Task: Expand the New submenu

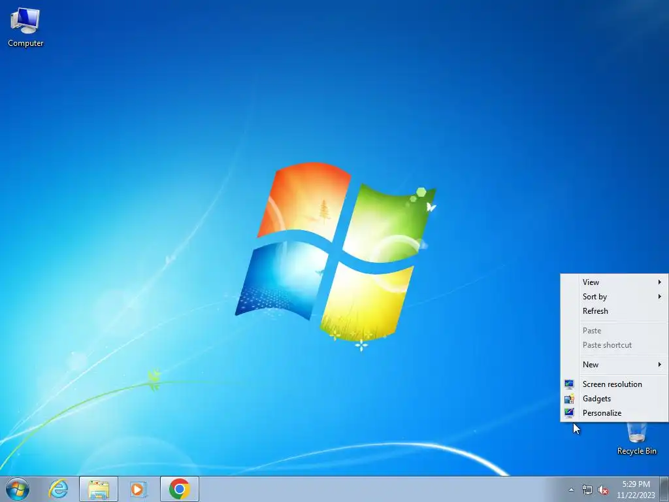Action: coord(614,365)
